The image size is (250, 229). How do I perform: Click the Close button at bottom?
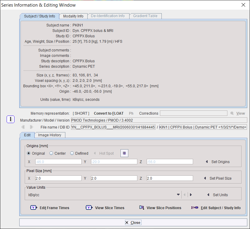pos(133,222)
